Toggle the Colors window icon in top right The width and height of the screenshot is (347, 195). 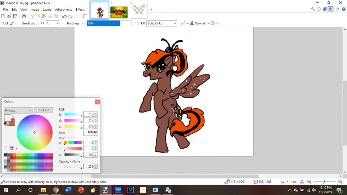tap(330, 9)
